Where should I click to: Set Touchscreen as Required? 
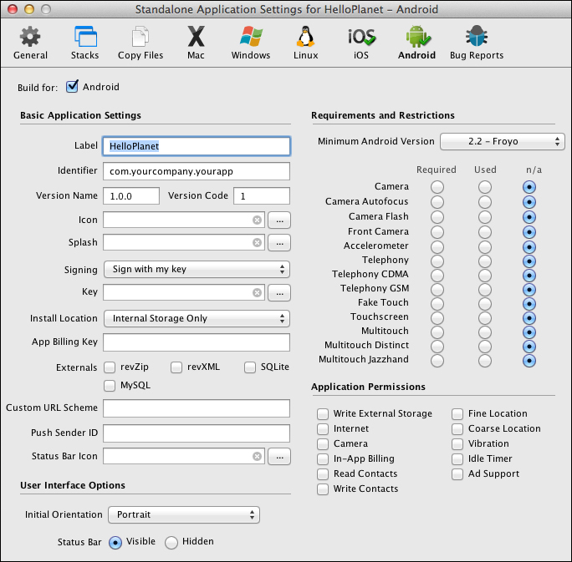pyautogui.click(x=437, y=318)
